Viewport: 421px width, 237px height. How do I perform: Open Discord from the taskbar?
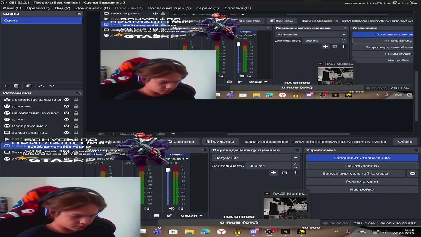(x=253, y=232)
